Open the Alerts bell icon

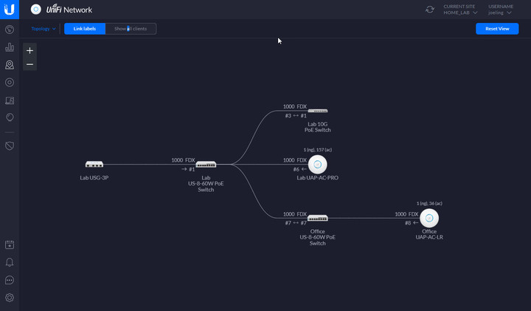tap(10, 262)
